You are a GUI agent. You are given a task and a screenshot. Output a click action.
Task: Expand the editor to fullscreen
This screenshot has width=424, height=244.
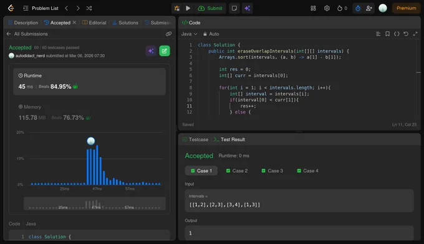tap(415, 34)
